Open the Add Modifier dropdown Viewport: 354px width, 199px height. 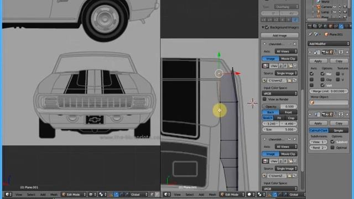[329, 44]
